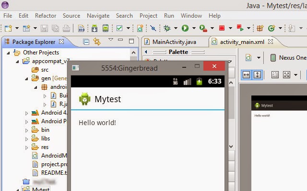Click the up scroll arrow right of emulator
Image resolution: width=307 pixels, height=191 pixels.
(x=231, y=83)
